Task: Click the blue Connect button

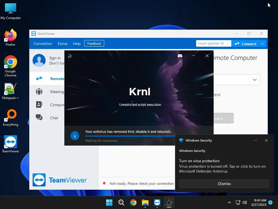Action: coord(245,44)
